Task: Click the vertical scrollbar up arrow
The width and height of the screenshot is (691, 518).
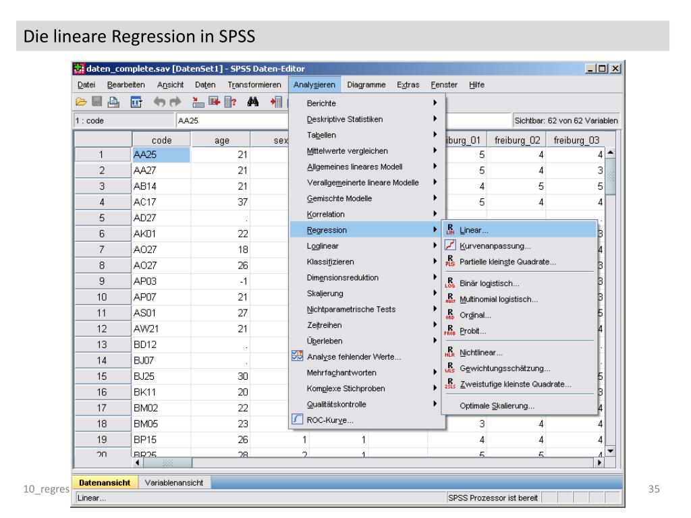Action: 610,153
